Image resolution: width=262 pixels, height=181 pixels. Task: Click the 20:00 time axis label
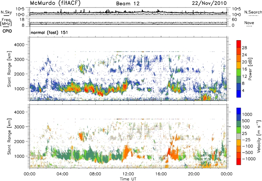(x=194, y=174)
